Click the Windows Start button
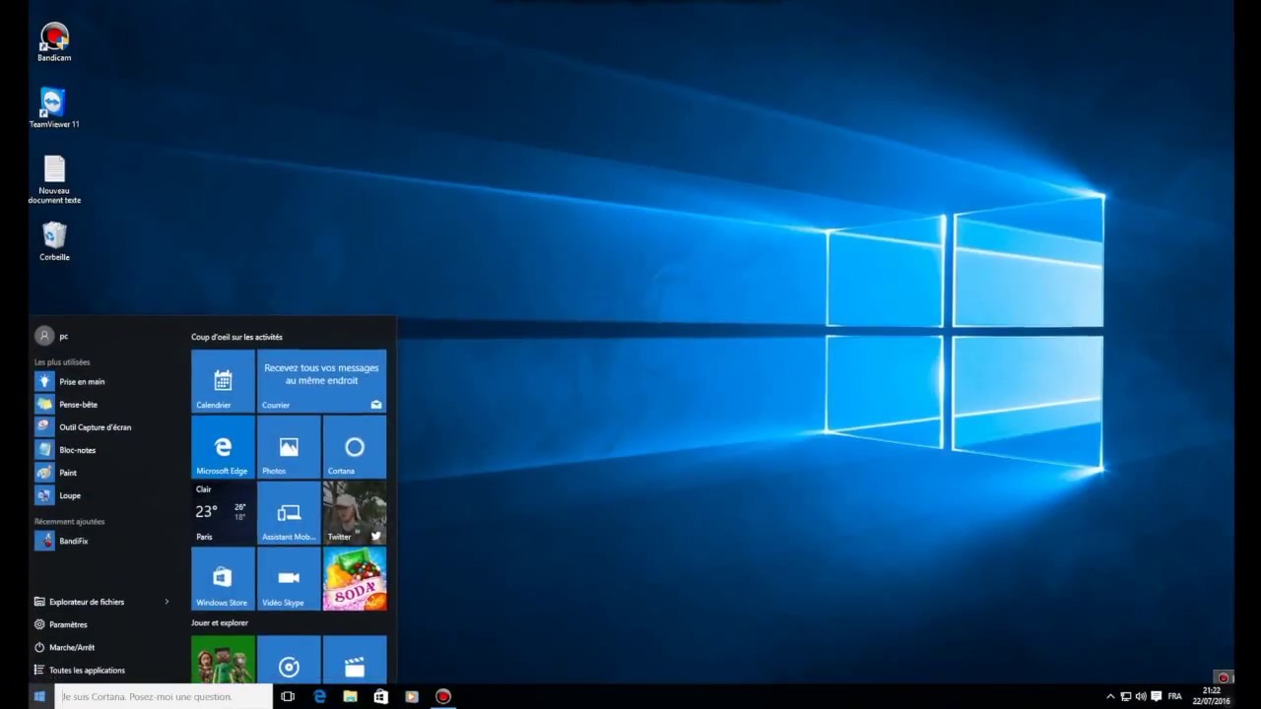 (39, 696)
